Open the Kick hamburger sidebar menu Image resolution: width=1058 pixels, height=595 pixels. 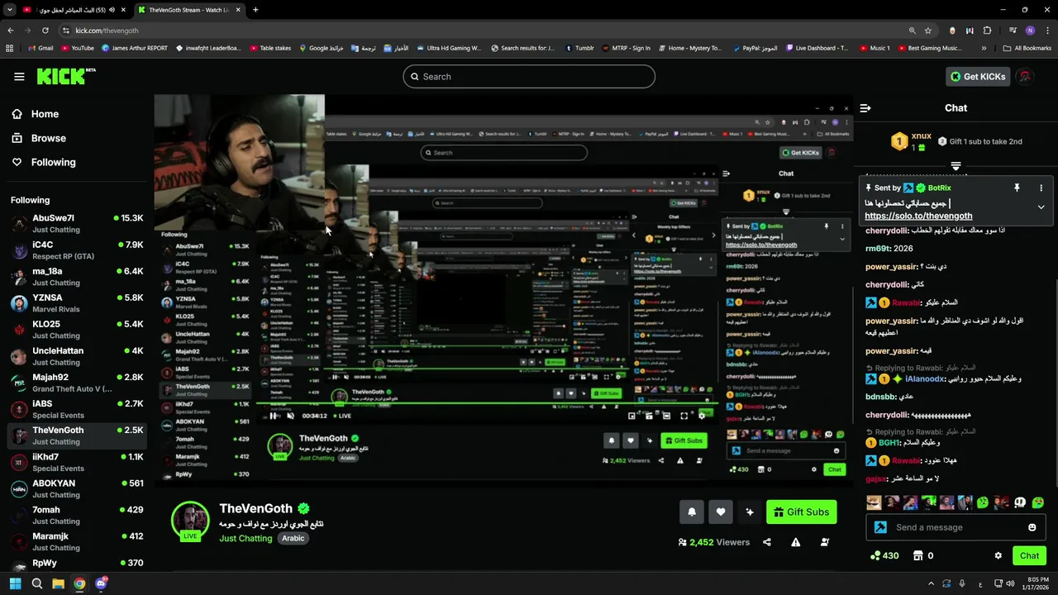point(19,77)
